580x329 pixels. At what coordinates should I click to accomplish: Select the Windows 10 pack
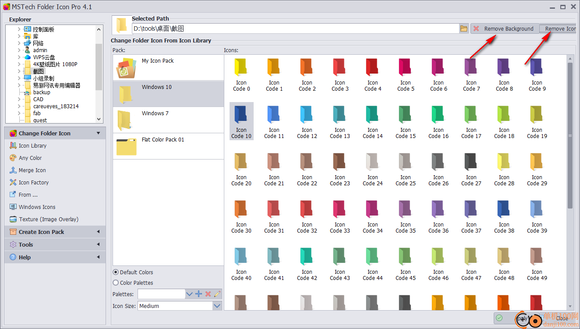coord(169,94)
